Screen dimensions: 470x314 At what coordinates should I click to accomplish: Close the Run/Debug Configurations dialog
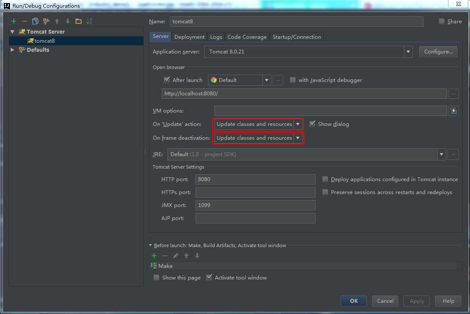(x=458, y=4)
